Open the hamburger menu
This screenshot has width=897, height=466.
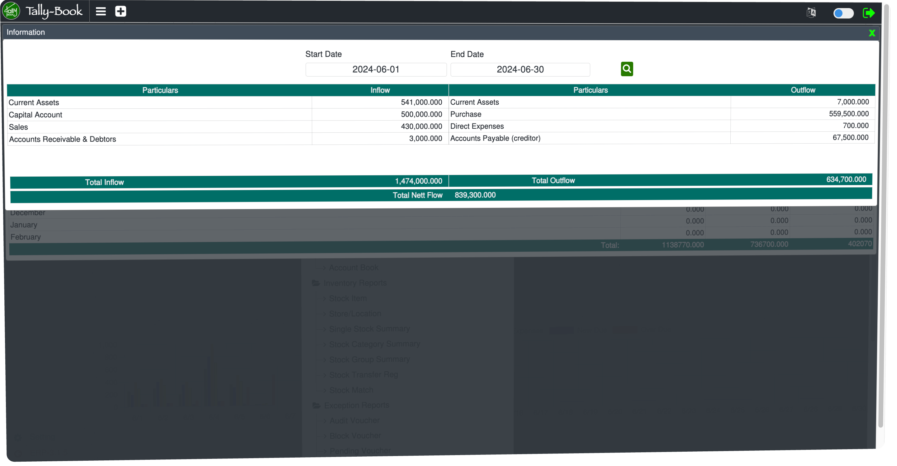[x=101, y=12]
